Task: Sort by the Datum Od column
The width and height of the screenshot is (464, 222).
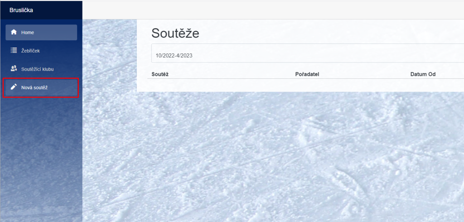Action: click(423, 74)
